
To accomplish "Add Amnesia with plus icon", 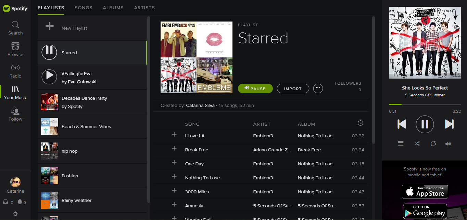I will [174, 204].
